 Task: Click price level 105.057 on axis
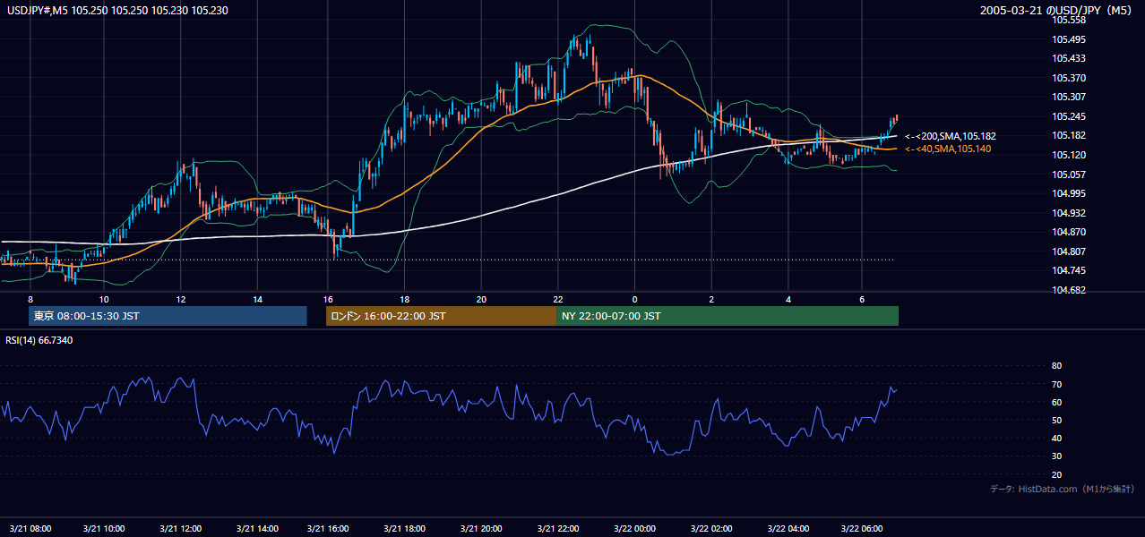1070,175
